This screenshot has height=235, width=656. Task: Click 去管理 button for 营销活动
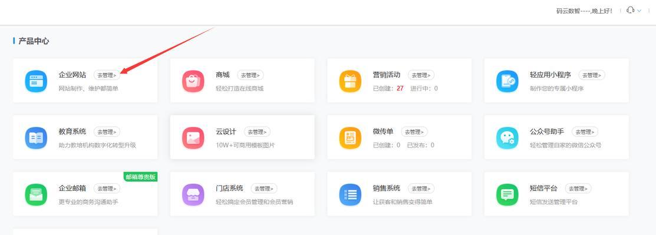[421, 75]
